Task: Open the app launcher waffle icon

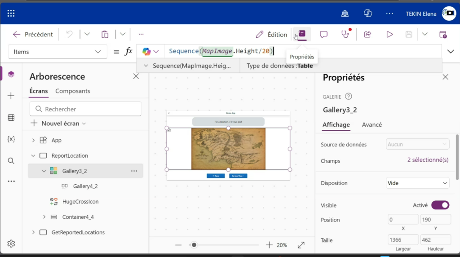Action: click(x=11, y=13)
